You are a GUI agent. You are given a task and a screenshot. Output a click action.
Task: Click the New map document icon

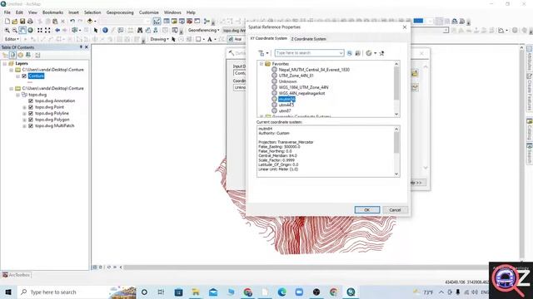[7, 22]
